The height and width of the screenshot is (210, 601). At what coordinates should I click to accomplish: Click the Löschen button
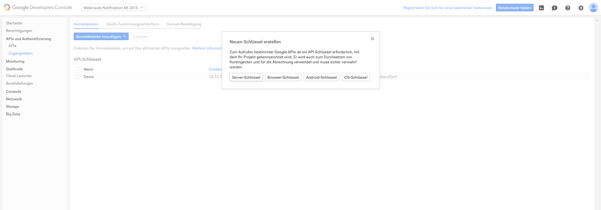(141, 36)
